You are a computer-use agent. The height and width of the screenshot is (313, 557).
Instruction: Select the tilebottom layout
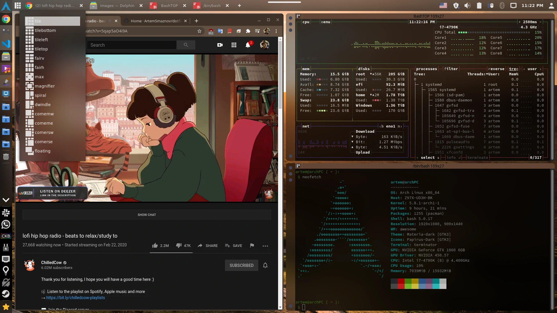tap(53, 30)
